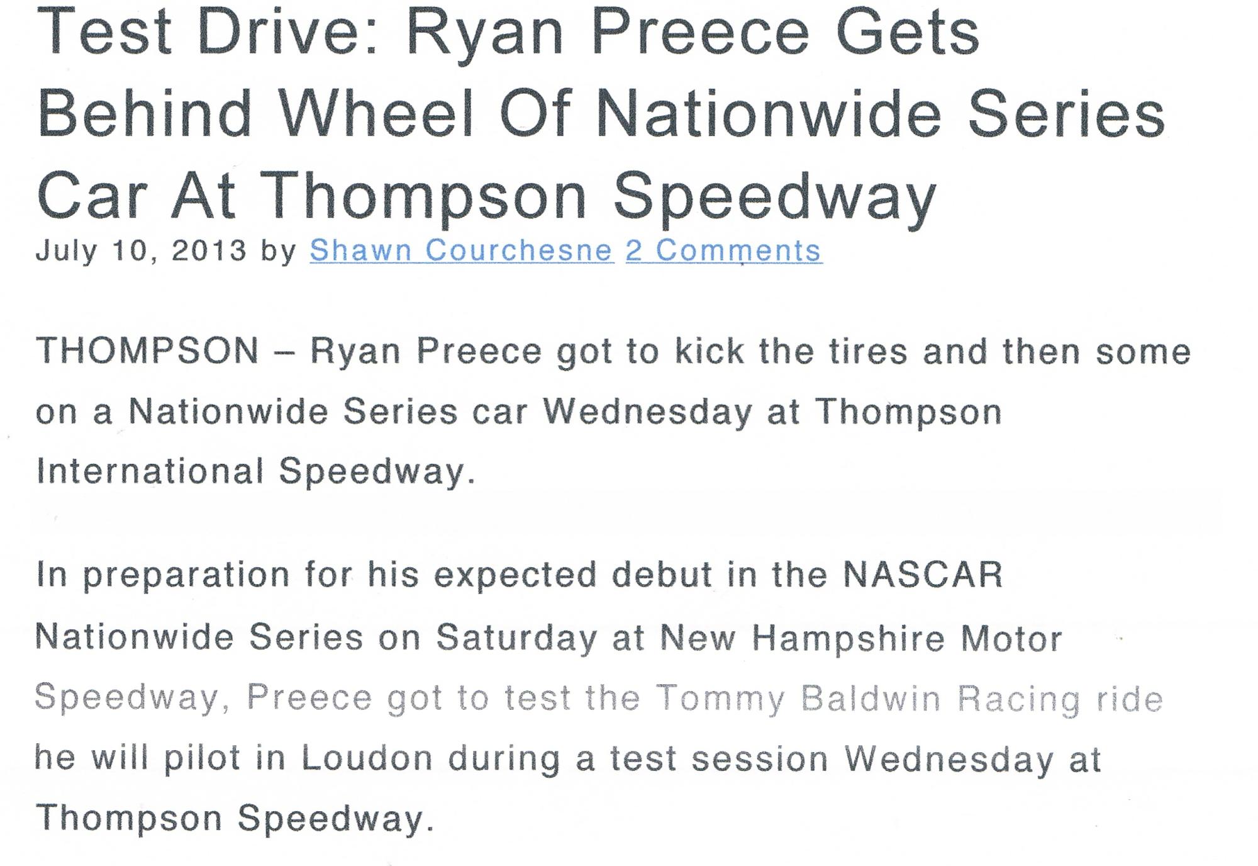Open Shawn Courchesne author link
The width and height of the screenshot is (1258, 866).
(461, 250)
